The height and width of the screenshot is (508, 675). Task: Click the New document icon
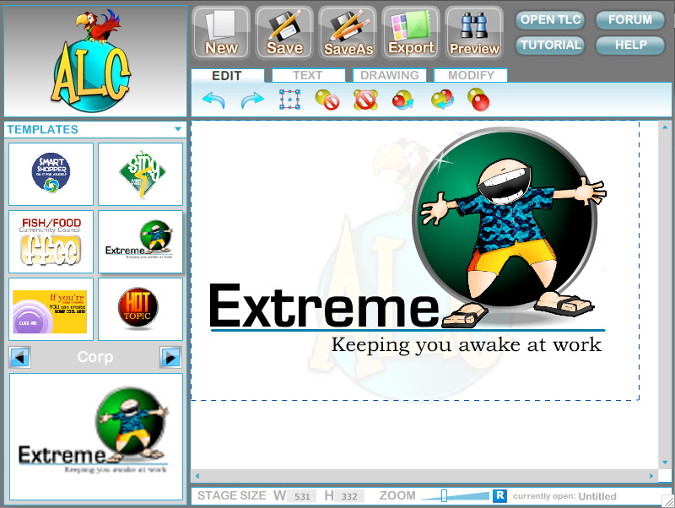[221, 33]
